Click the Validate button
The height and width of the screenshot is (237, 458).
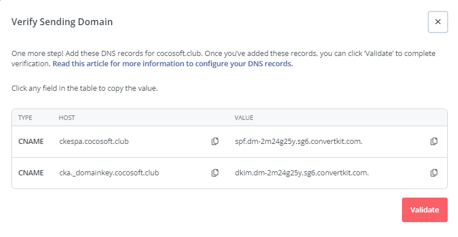tap(425, 210)
